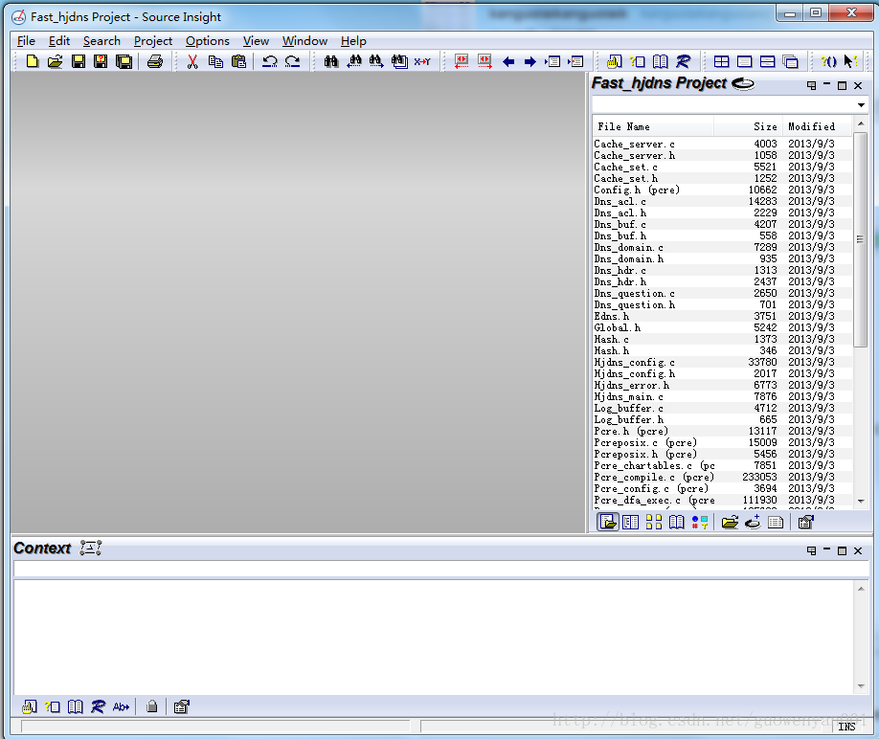The height and width of the screenshot is (739, 879).
Task: Click the Search Forward binoculars icon
Action: 376,61
